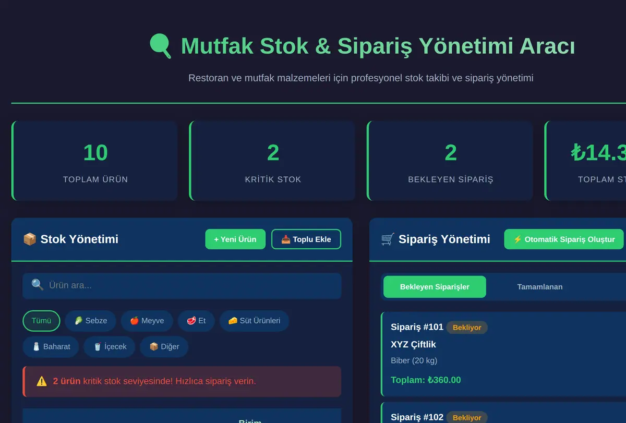Switch to Bekleyen Siparişler tab
Screen dimensions: 626x423
coord(435,287)
